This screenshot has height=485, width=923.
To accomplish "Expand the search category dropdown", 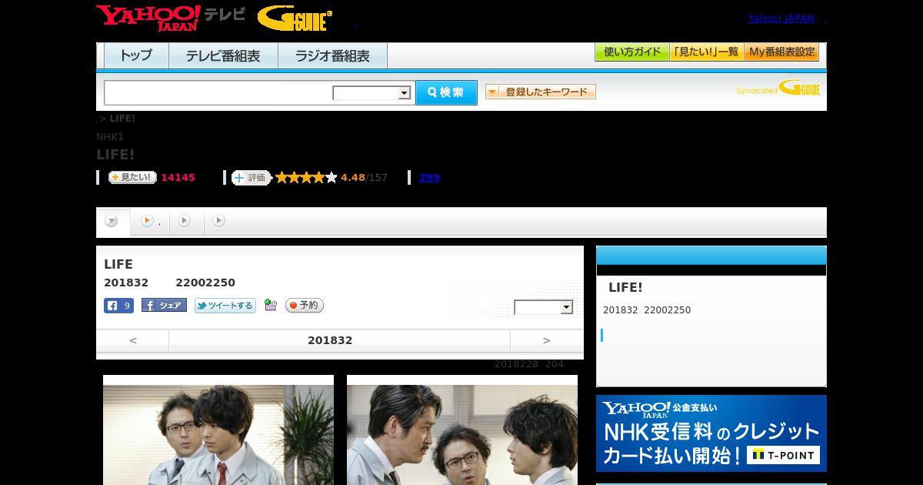I will (372, 92).
